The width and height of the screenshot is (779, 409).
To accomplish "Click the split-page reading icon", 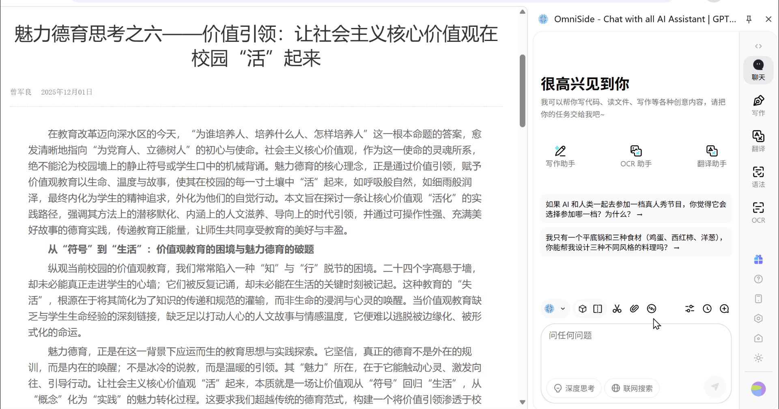I will point(598,309).
